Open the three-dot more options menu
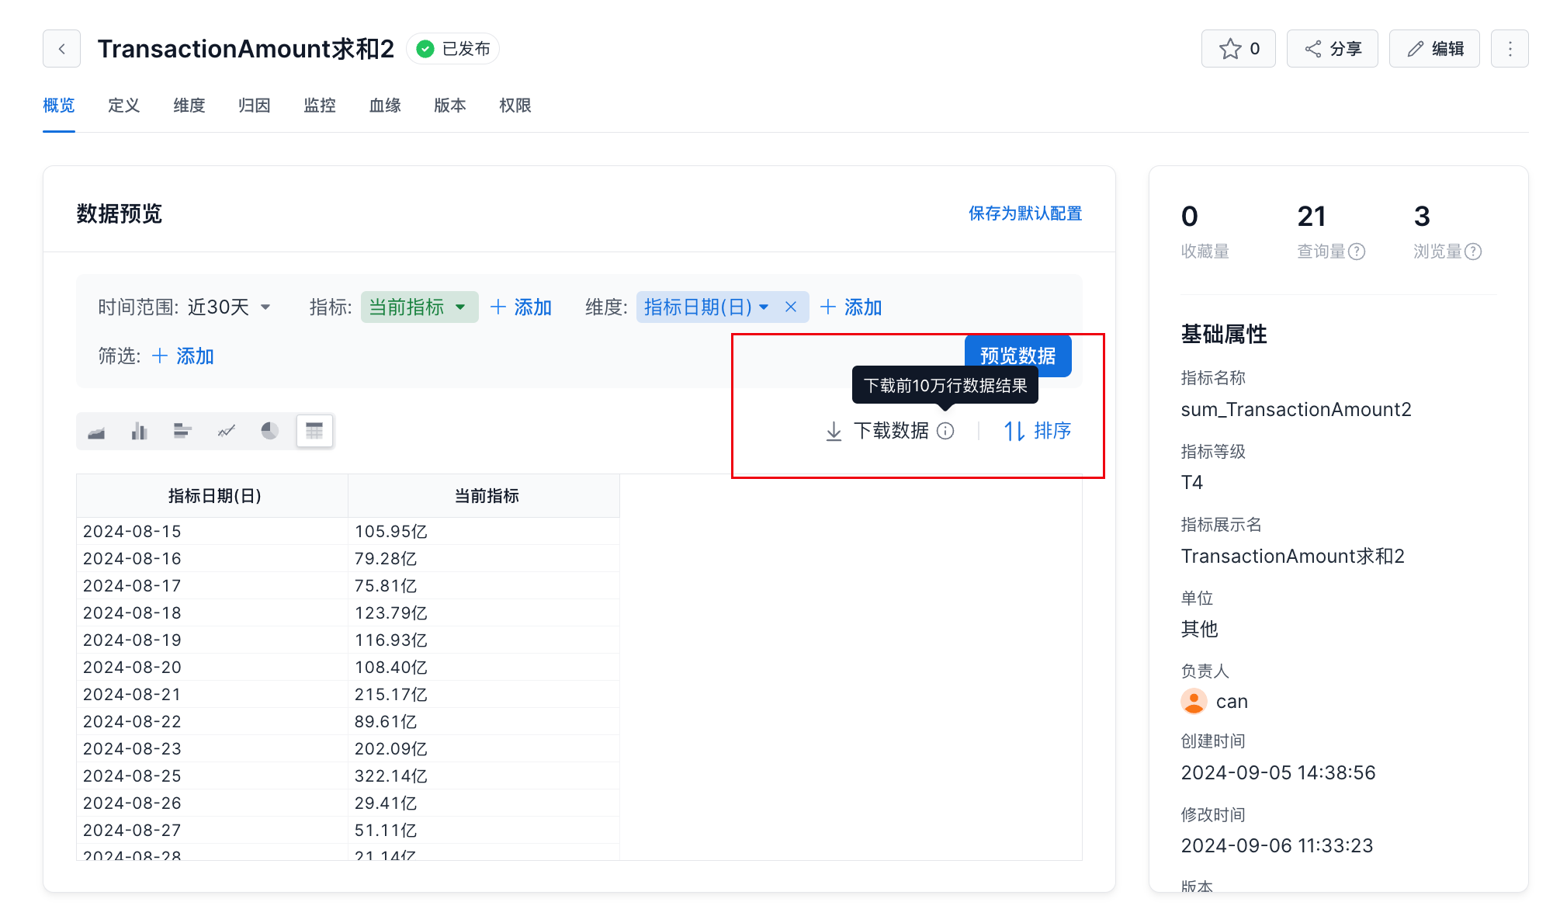1560x909 pixels. (1510, 49)
